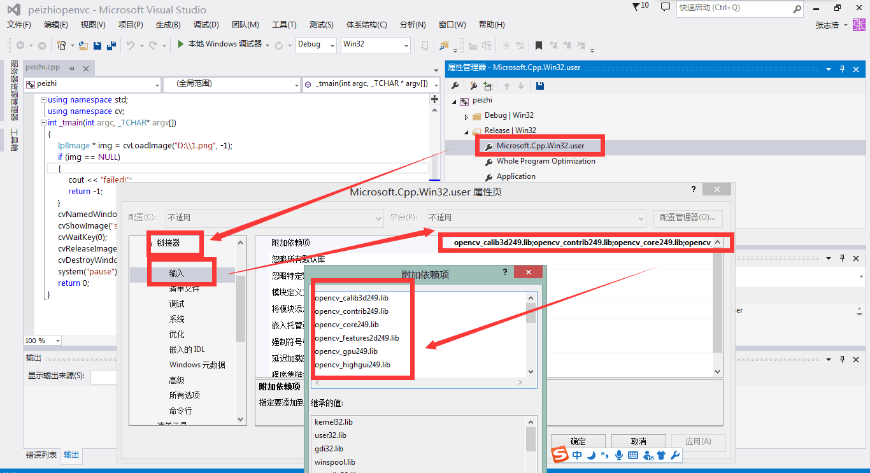870x473 pixels.
Task: Select the 优化 tree item
Action: 177,334
